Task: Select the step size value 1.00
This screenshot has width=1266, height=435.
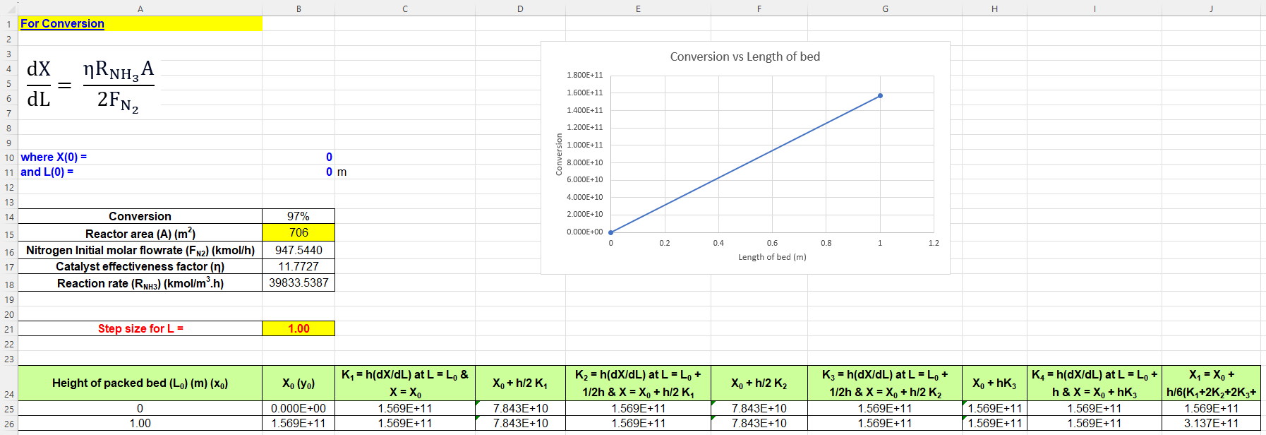Action: [299, 328]
